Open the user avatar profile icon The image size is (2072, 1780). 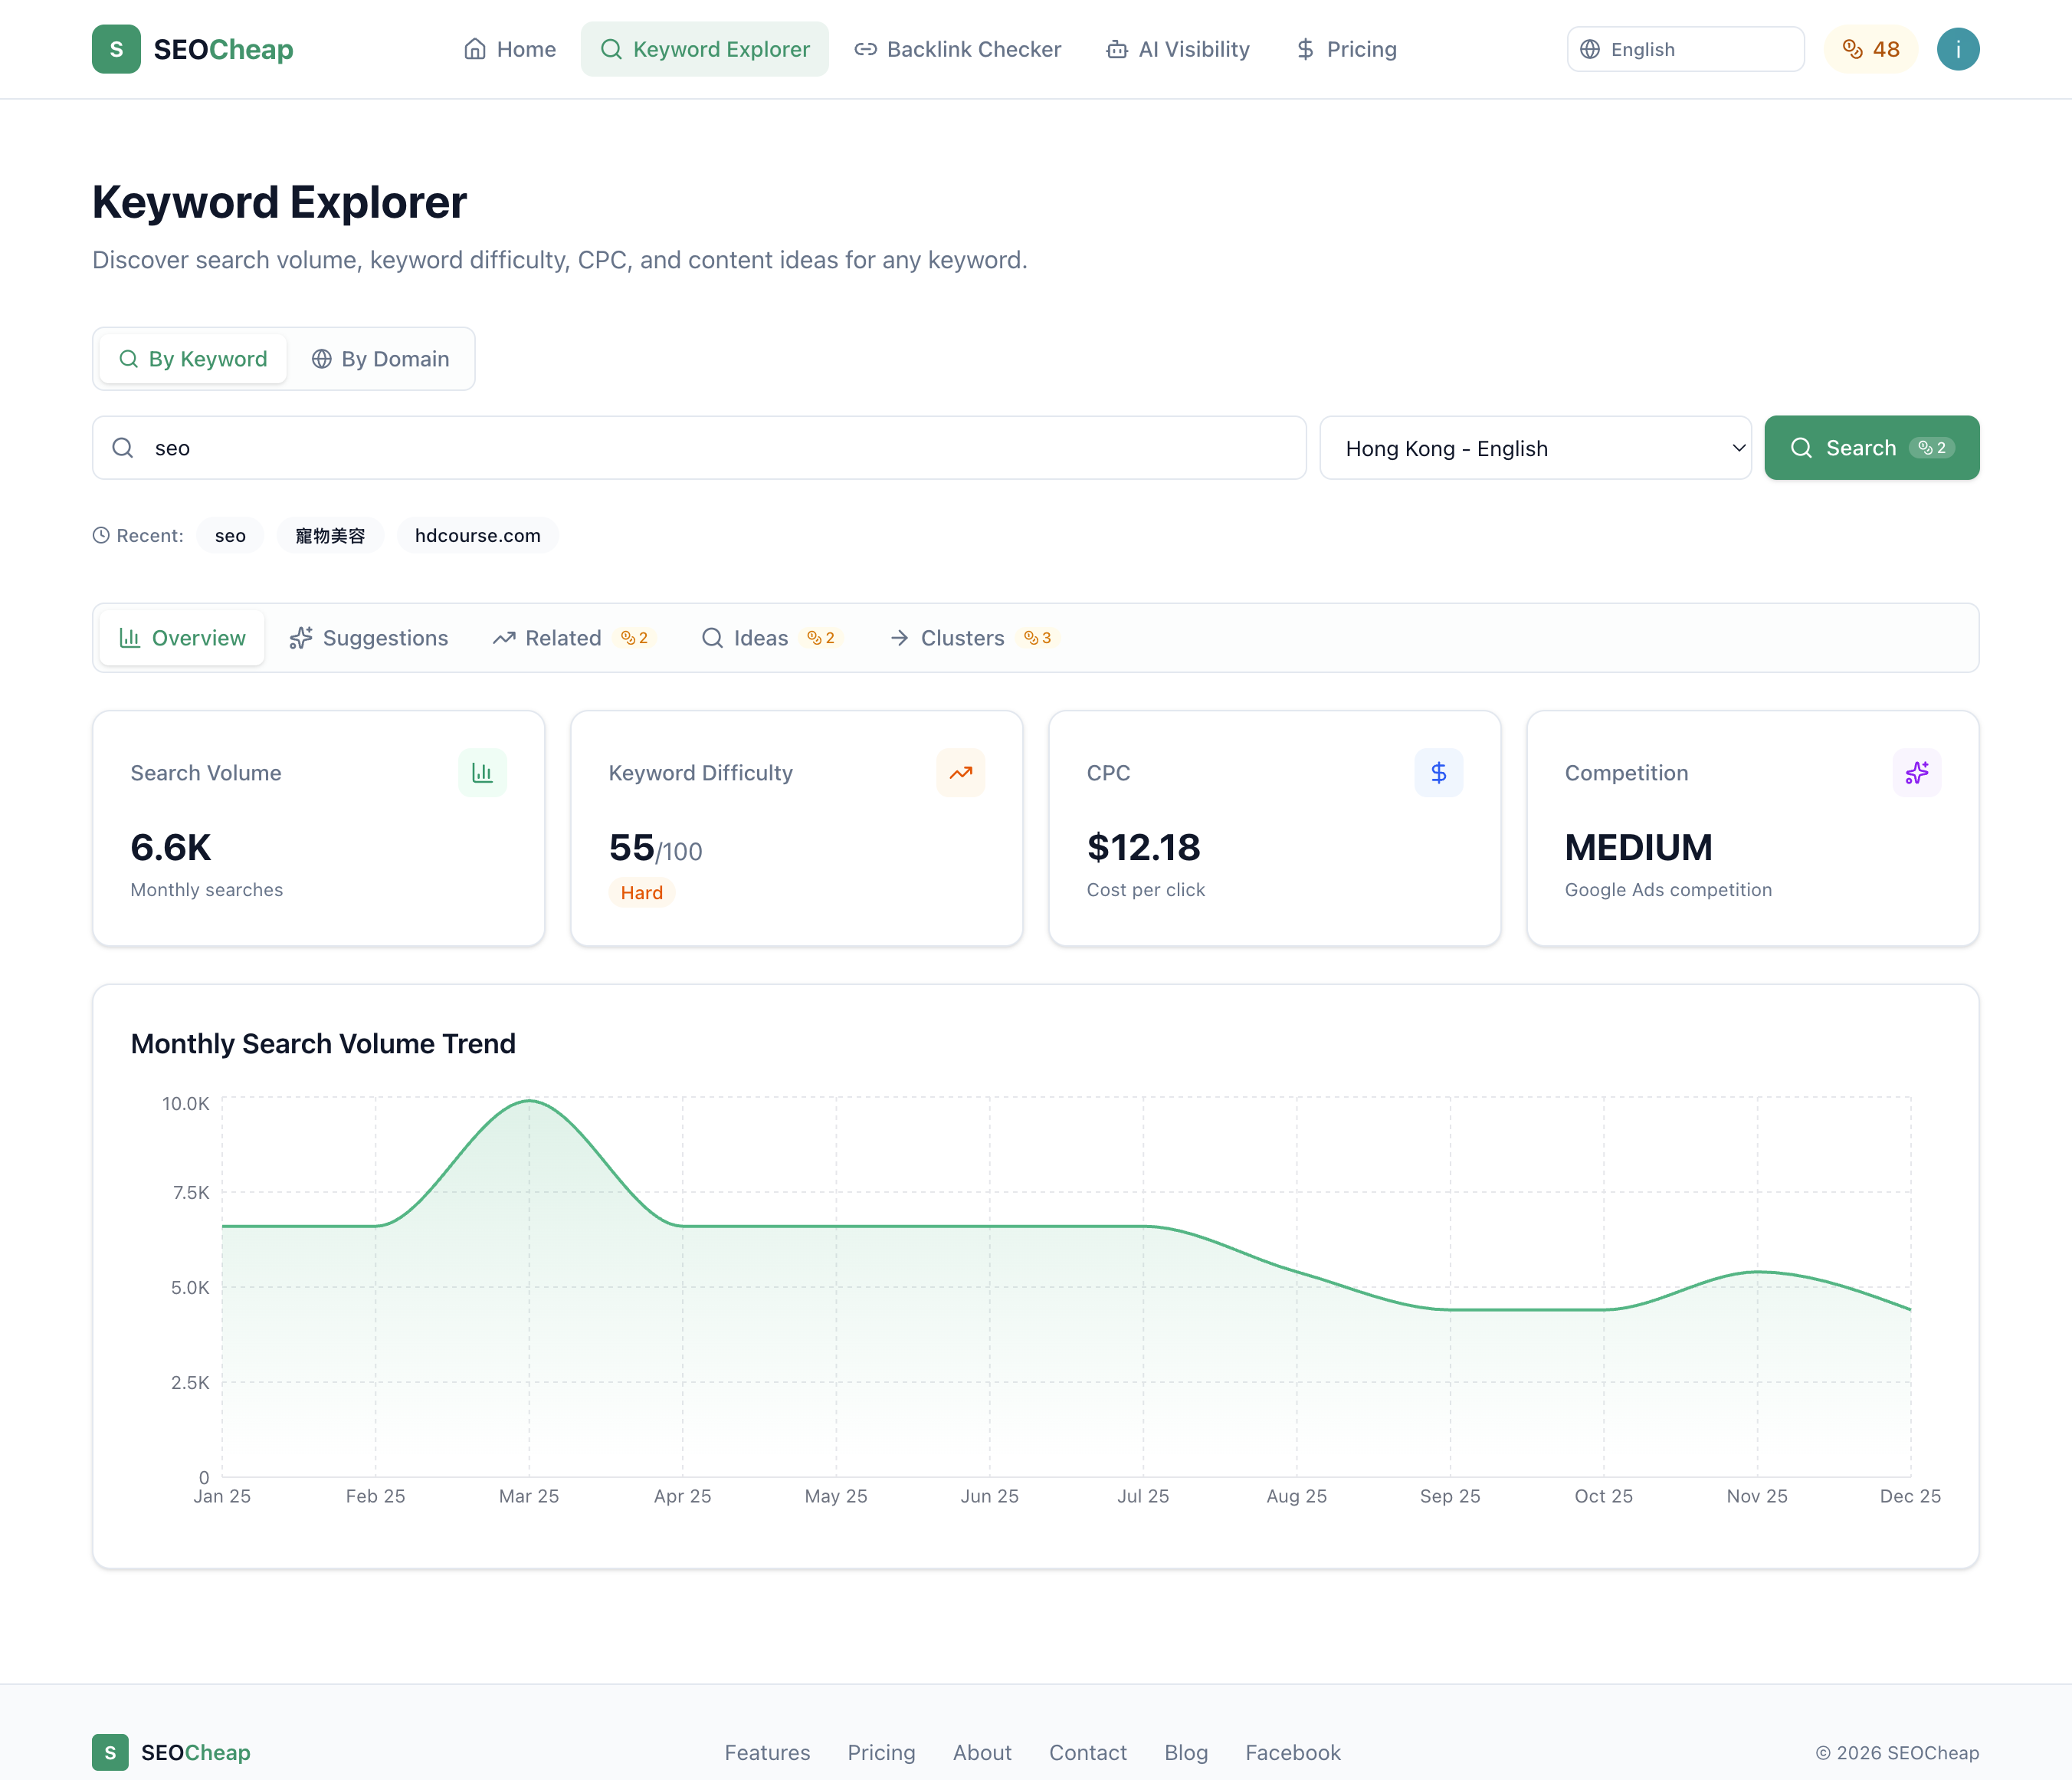1958,48
